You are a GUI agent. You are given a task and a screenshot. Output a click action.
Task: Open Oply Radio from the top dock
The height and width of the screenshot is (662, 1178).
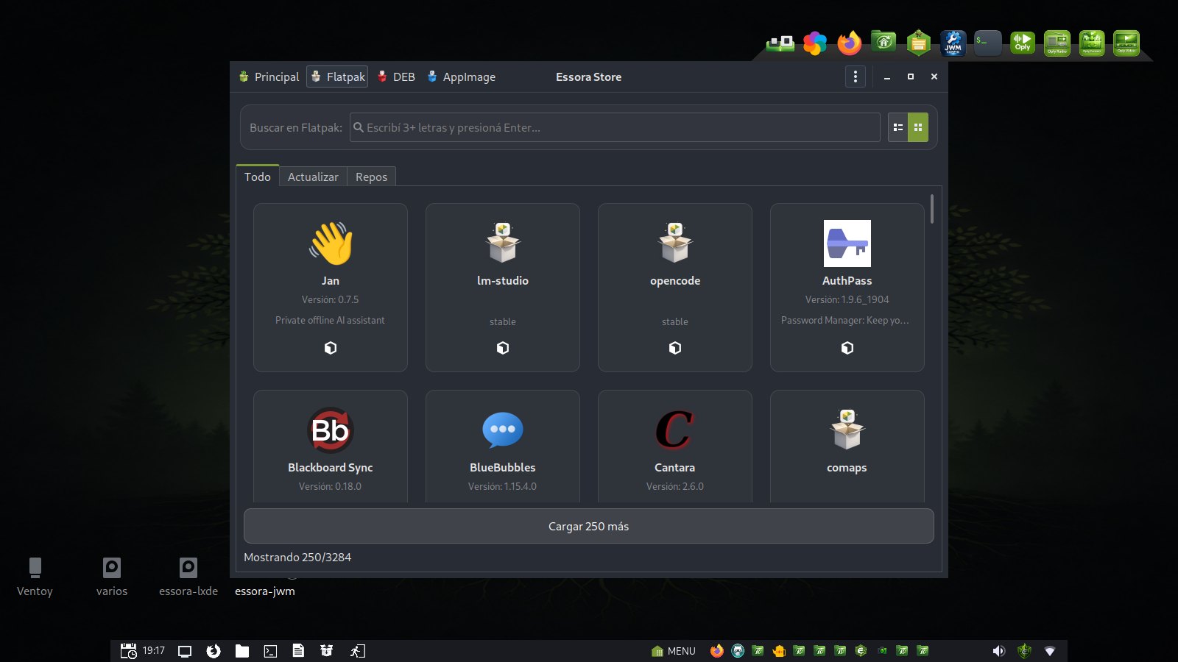[1057, 43]
